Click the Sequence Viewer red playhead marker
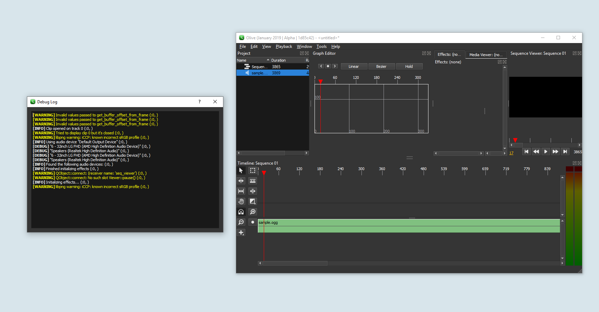The width and height of the screenshot is (599, 312). pos(515,140)
